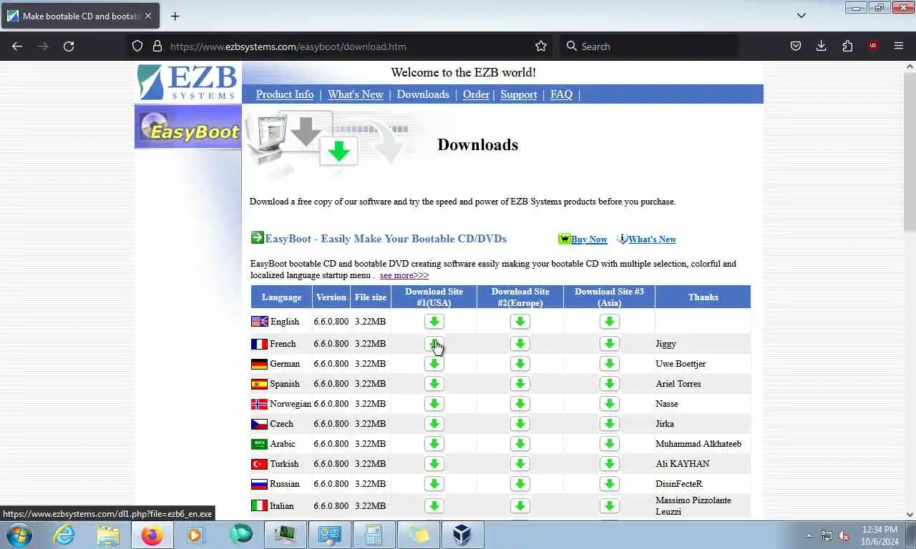
Task: Show hidden system tray icons
Action: (809, 535)
